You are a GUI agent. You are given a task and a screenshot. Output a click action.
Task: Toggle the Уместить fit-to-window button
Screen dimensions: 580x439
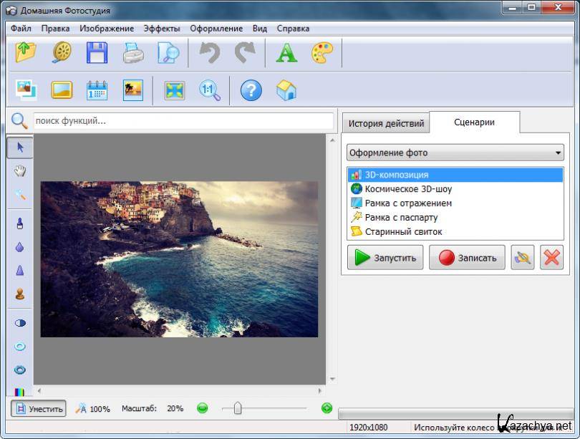39,409
